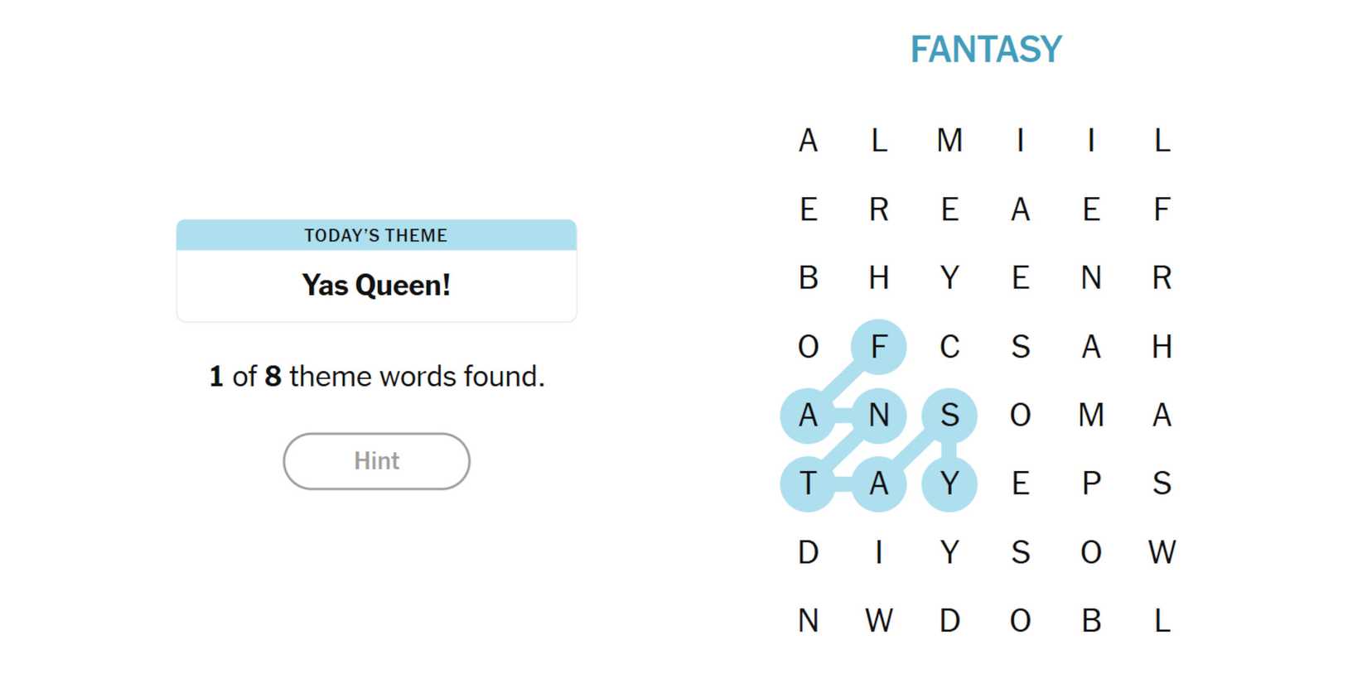Click the highlighted letter T
This screenshot has height=683, width=1367.
pos(808,483)
